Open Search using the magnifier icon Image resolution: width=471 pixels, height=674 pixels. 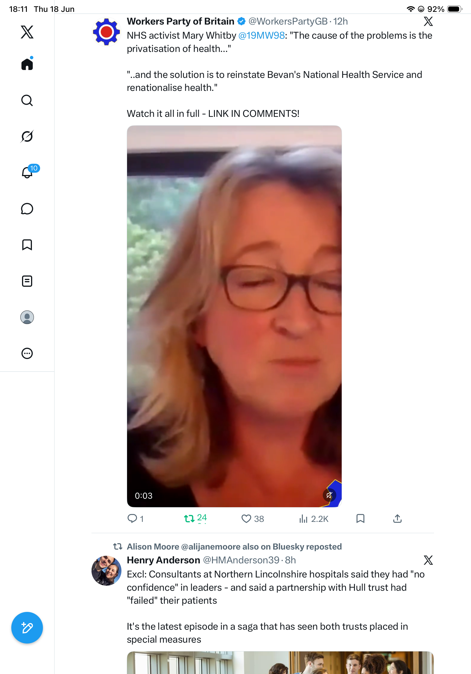27,100
